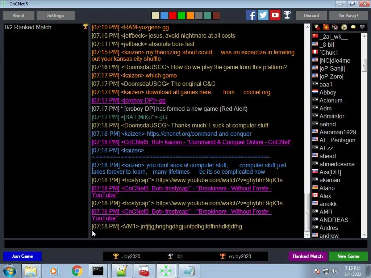Click the player list scrollbar down arrow
The width and height of the screenshot is (371, 278).
pyautogui.click(x=364, y=235)
